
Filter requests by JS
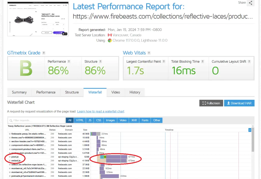90,120
